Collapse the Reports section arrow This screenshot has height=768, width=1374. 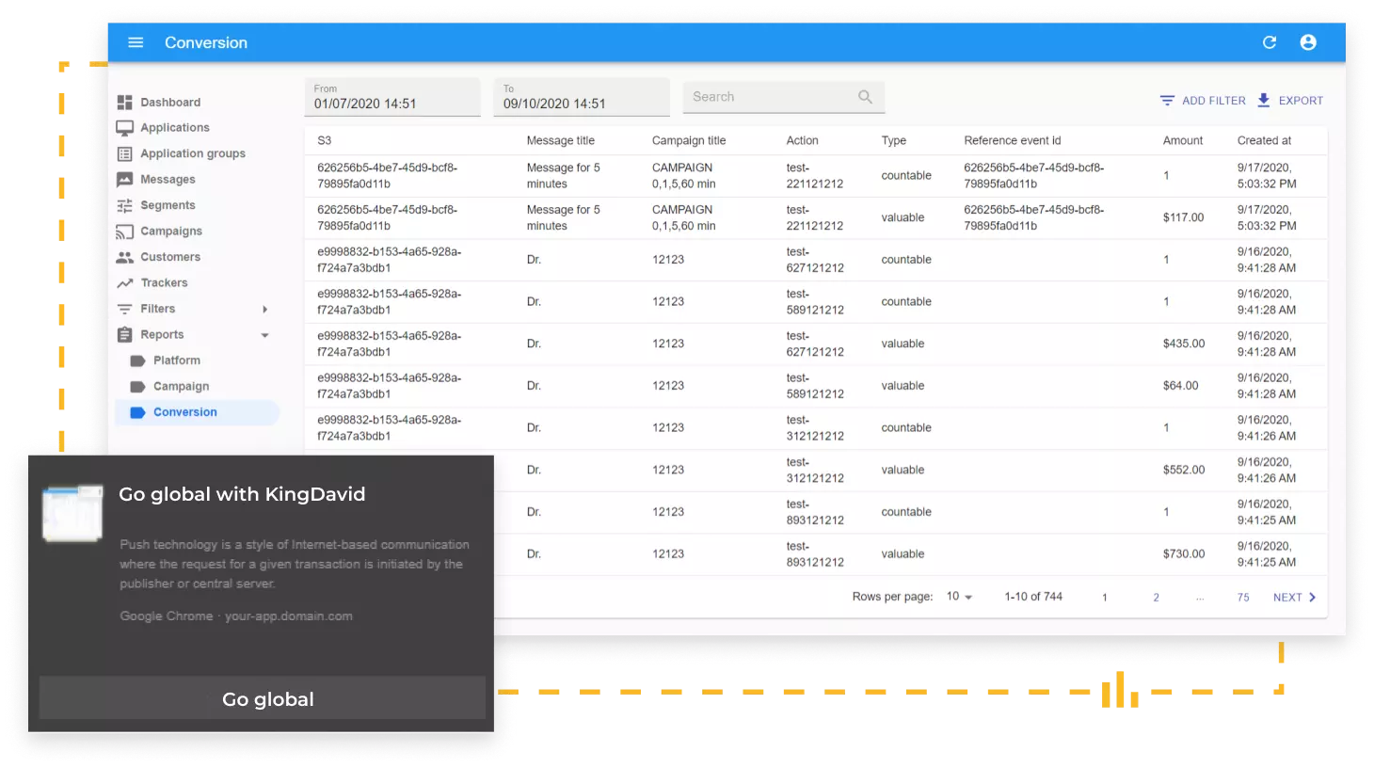[x=264, y=335]
